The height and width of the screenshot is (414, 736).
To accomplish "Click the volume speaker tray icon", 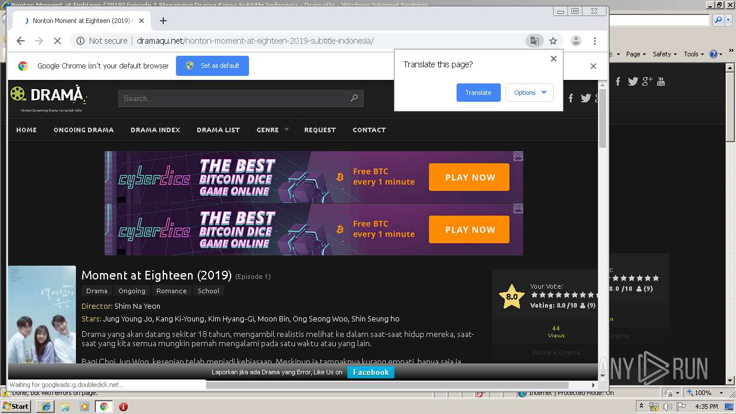I will click(x=667, y=407).
